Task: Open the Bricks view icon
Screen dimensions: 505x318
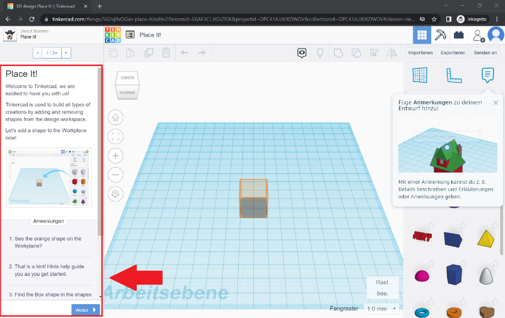Action: click(459, 35)
